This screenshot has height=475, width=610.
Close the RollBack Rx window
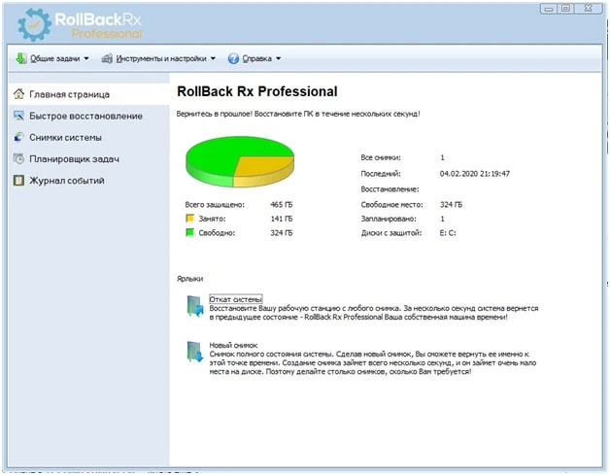click(589, 9)
